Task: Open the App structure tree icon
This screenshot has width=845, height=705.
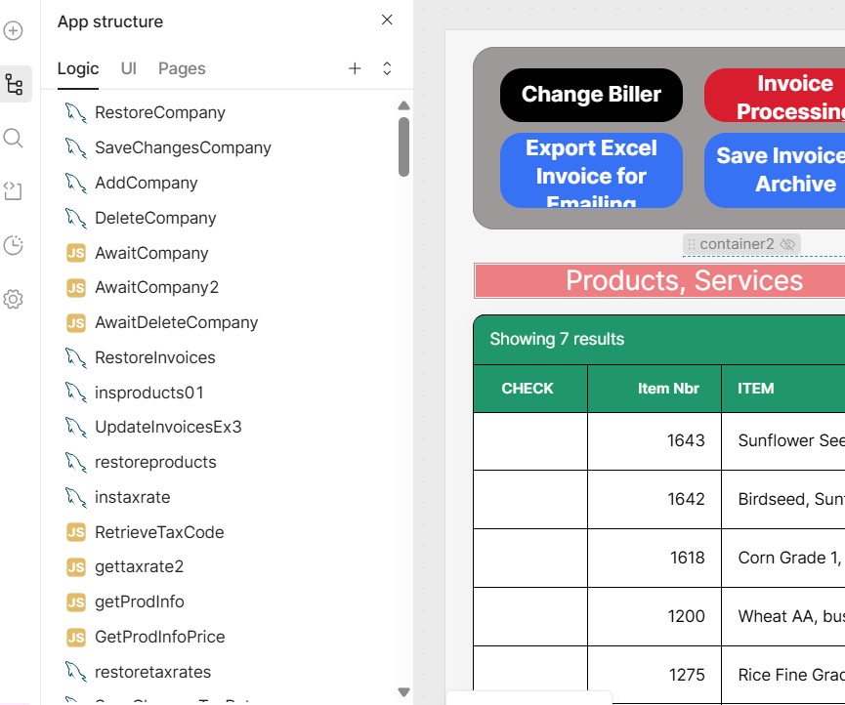Action: (14, 85)
